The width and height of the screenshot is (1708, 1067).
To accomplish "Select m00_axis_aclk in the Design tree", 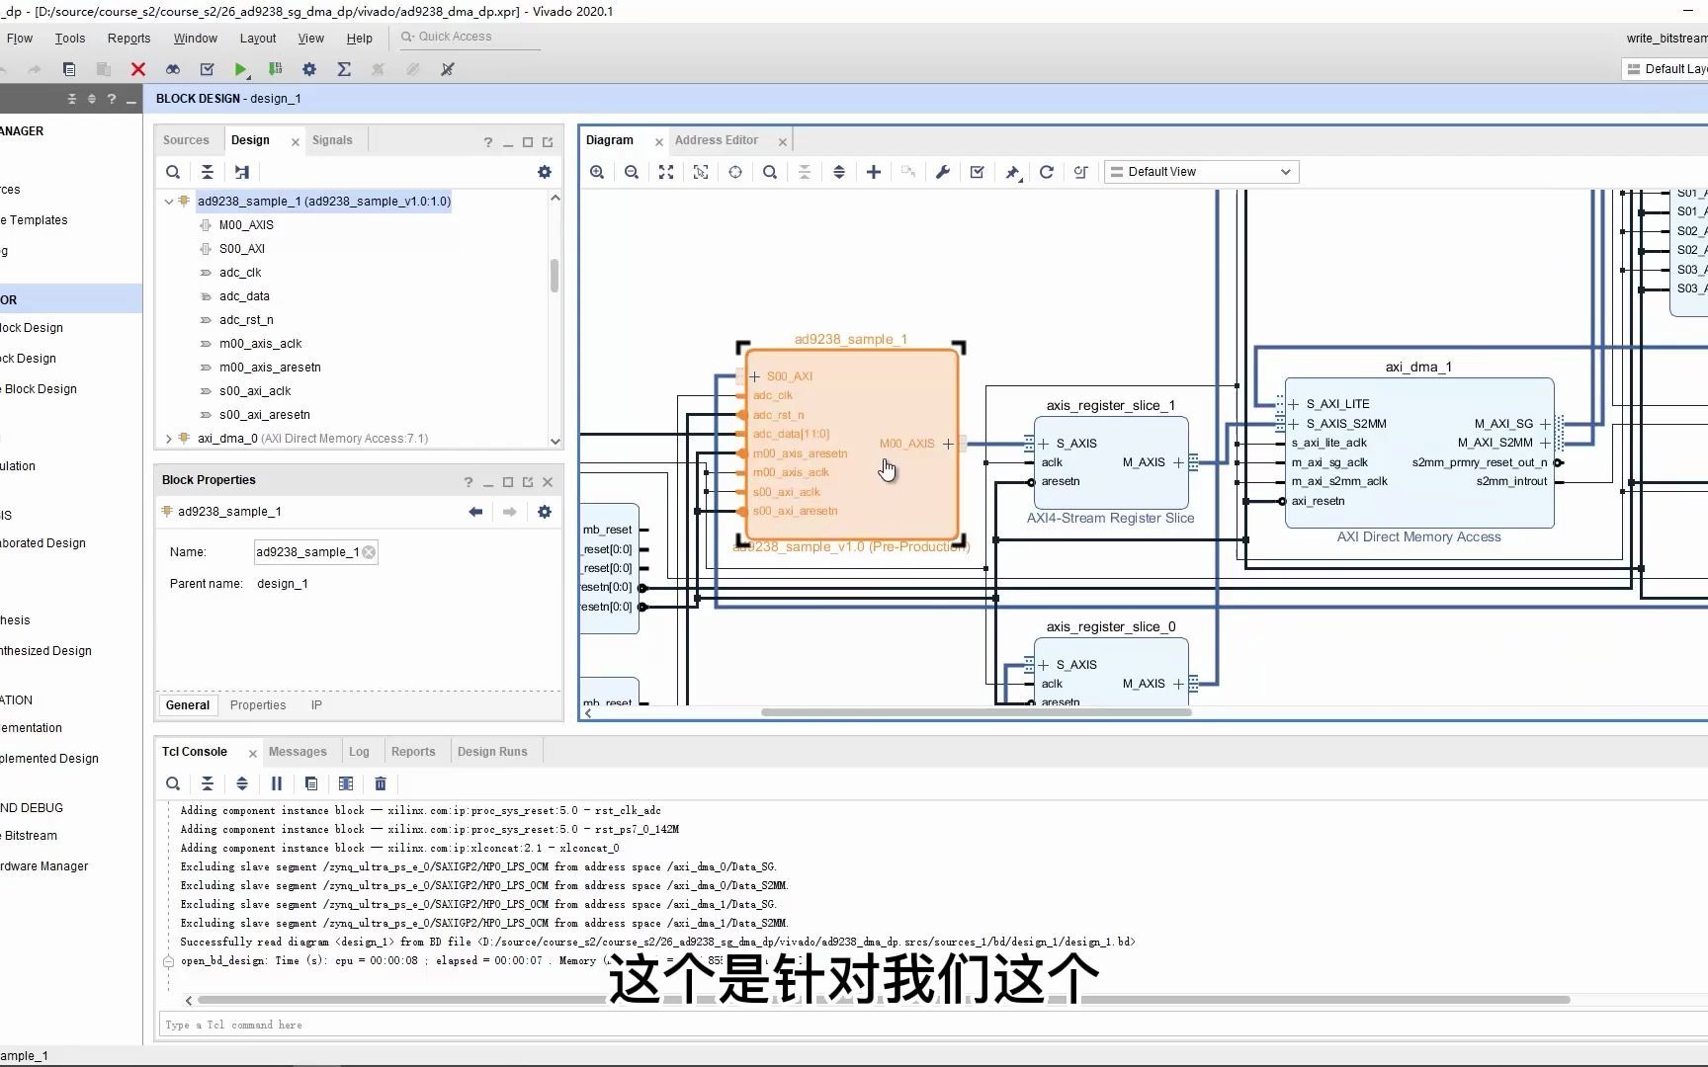I will 261,344.
